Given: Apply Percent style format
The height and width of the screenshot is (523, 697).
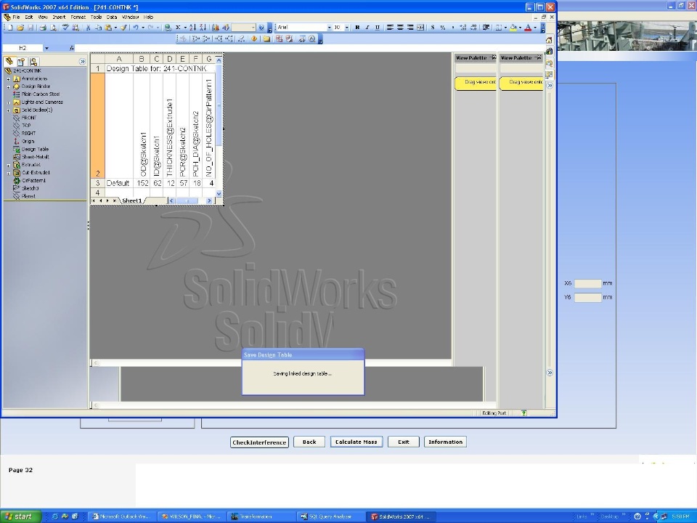Looking at the screenshot, I should point(442,28).
